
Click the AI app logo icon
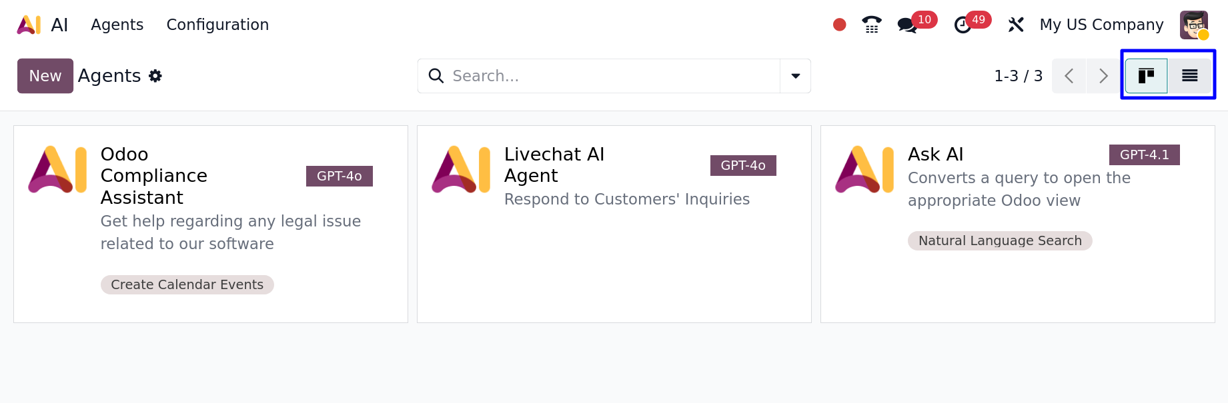[x=29, y=25]
